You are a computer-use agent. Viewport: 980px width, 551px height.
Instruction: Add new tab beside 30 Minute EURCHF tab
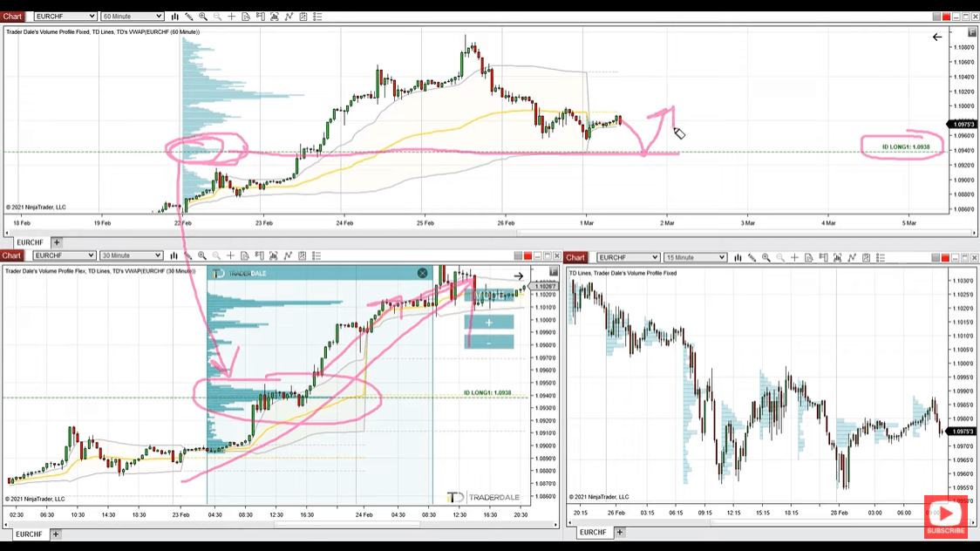tap(56, 534)
